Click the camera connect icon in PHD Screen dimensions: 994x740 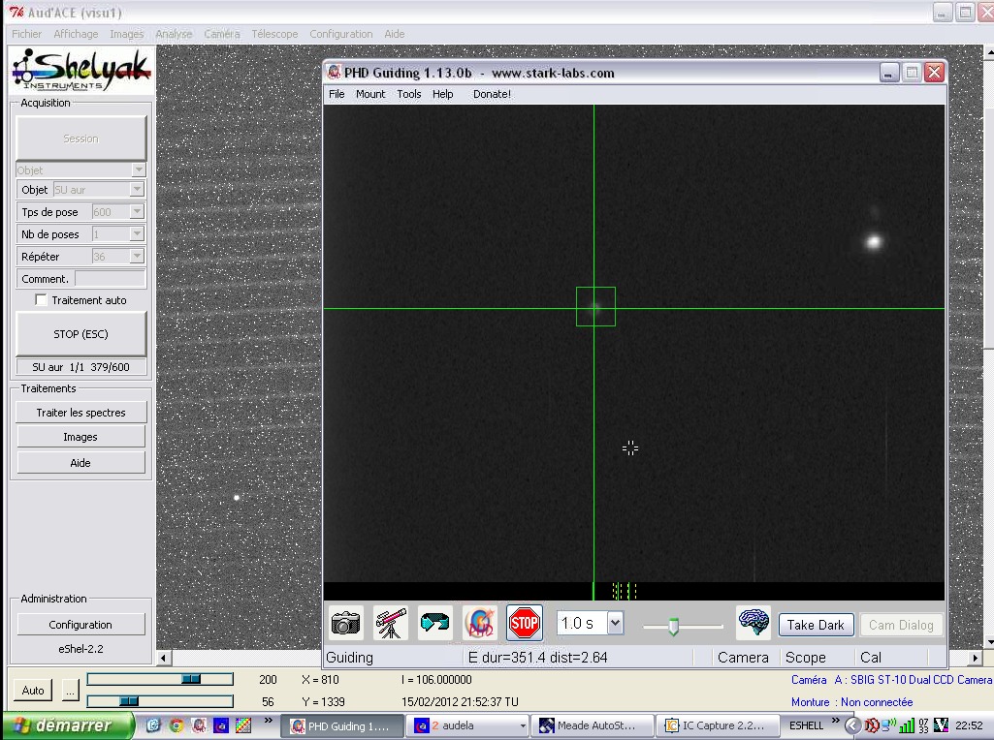tap(345, 623)
